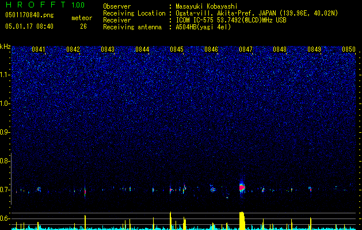
Task: Click the tall yellow power bar at 0847
Action: tap(242, 221)
